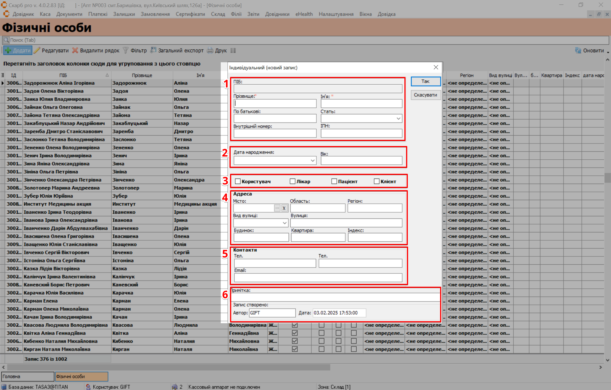Open the Дата народження date picker
611x390 pixels.
click(312, 160)
